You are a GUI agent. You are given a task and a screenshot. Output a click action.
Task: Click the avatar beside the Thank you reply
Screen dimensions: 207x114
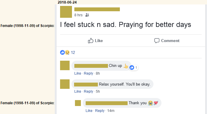78,103
